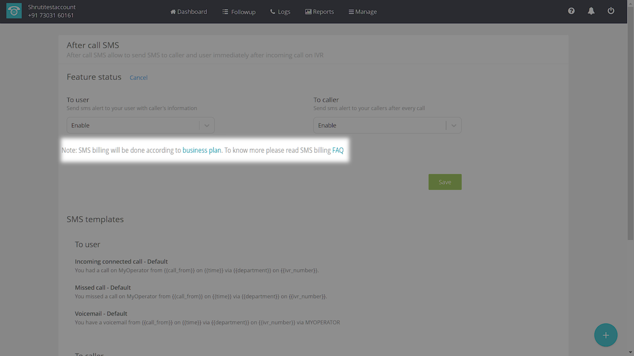Click the floating plus action button
The width and height of the screenshot is (634, 356).
click(x=605, y=335)
